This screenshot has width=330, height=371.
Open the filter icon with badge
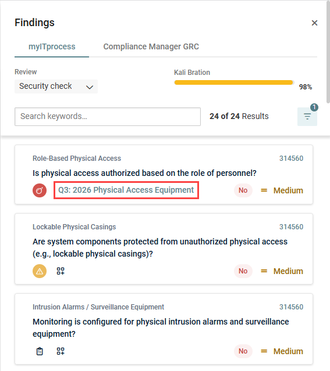(x=307, y=117)
